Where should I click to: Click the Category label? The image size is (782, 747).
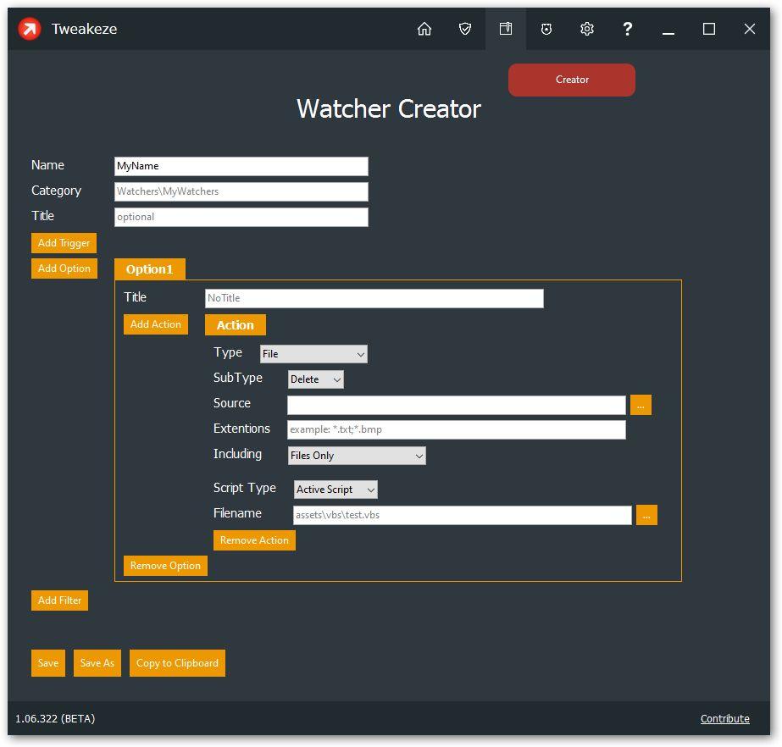[x=57, y=191]
